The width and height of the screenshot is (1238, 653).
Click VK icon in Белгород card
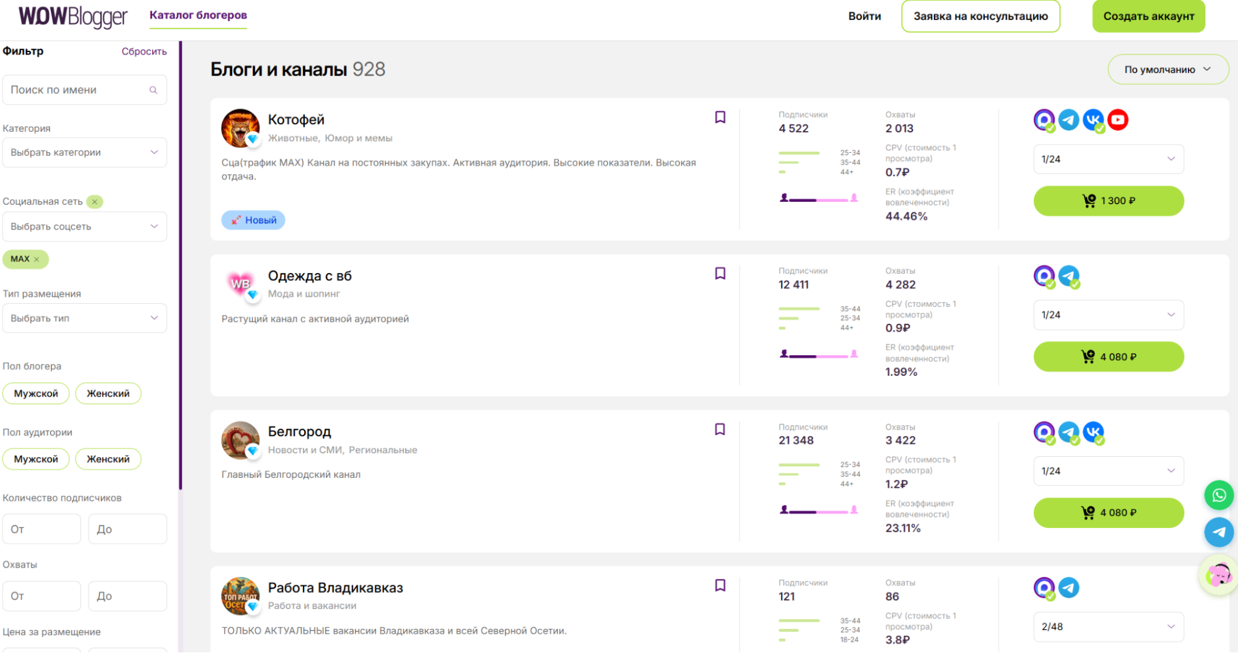pos(1093,432)
